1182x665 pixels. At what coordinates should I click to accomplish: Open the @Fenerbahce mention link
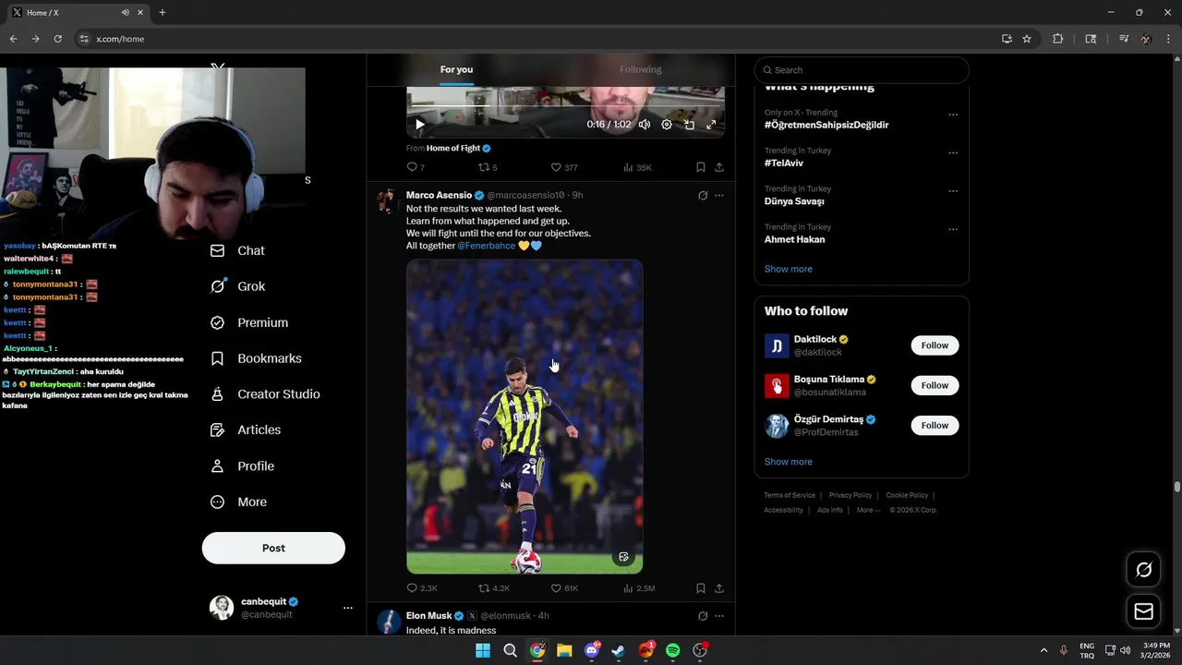coord(487,246)
